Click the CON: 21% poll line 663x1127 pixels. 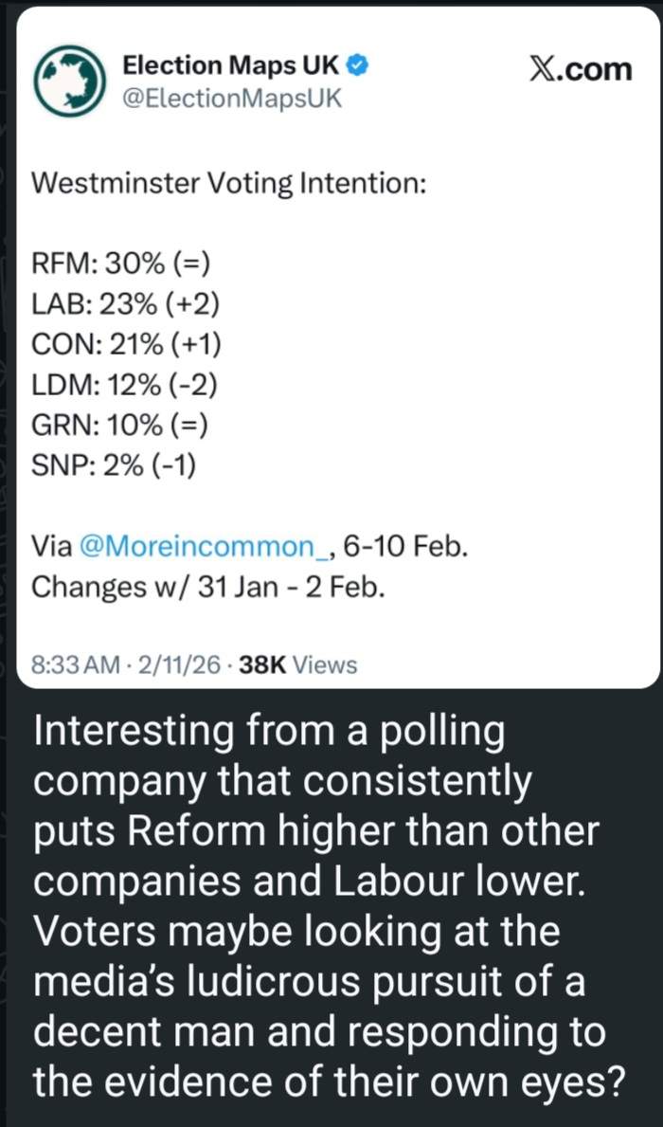point(127,345)
